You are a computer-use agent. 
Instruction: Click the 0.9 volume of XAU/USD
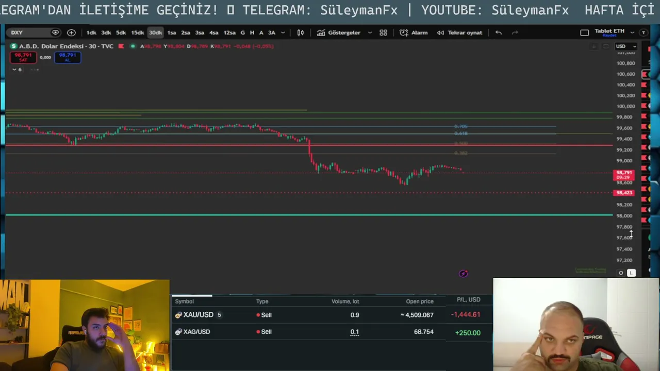click(x=355, y=315)
